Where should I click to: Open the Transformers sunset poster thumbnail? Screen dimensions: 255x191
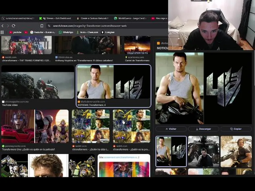(x=137, y=45)
